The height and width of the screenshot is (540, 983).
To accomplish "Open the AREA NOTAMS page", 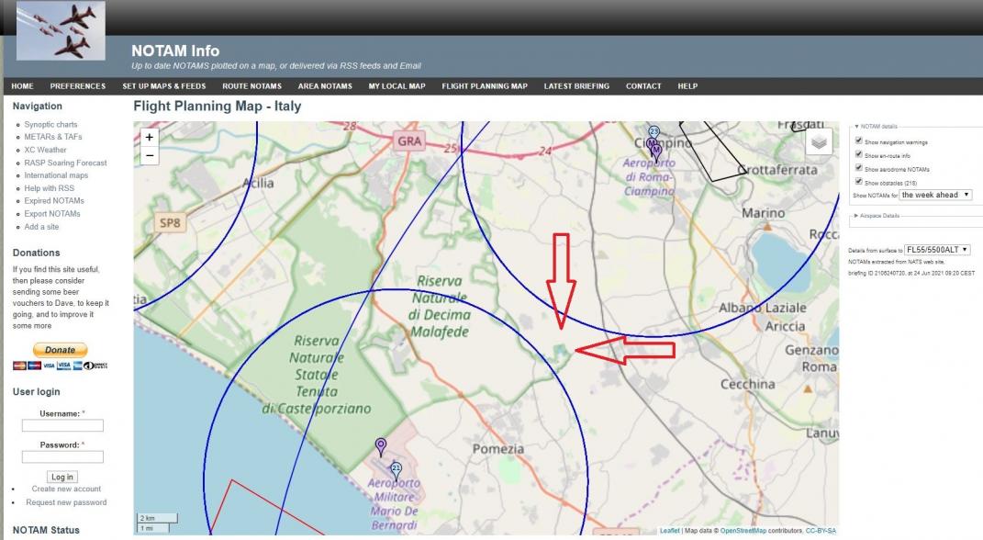I will [325, 86].
